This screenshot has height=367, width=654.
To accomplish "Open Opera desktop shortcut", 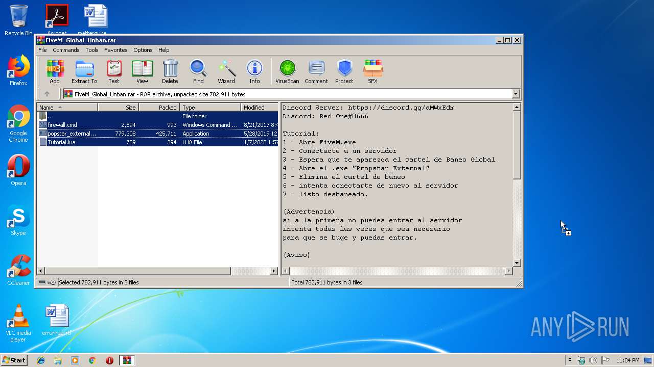I will pos(18,170).
